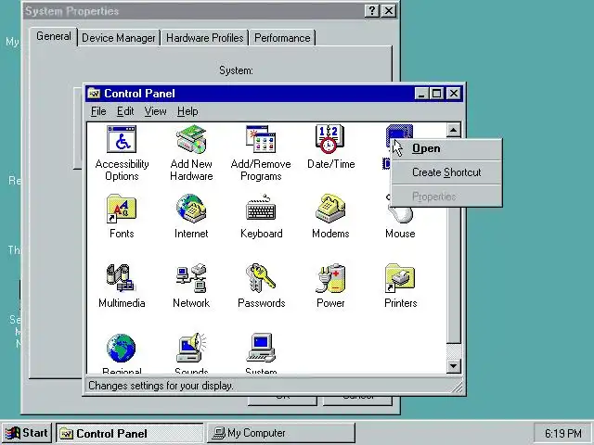Viewport: 594px width, 445px height.
Task: Click the Mouse label text
Action: 400,234
